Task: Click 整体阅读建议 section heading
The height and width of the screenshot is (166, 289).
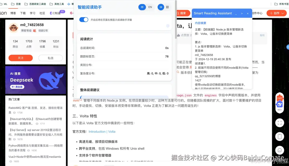Action: [90, 90]
